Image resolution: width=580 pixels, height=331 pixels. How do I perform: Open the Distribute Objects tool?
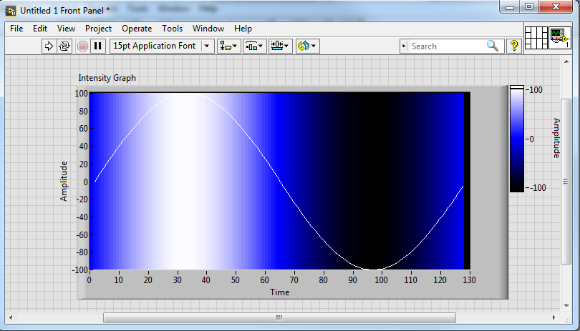click(254, 46)
